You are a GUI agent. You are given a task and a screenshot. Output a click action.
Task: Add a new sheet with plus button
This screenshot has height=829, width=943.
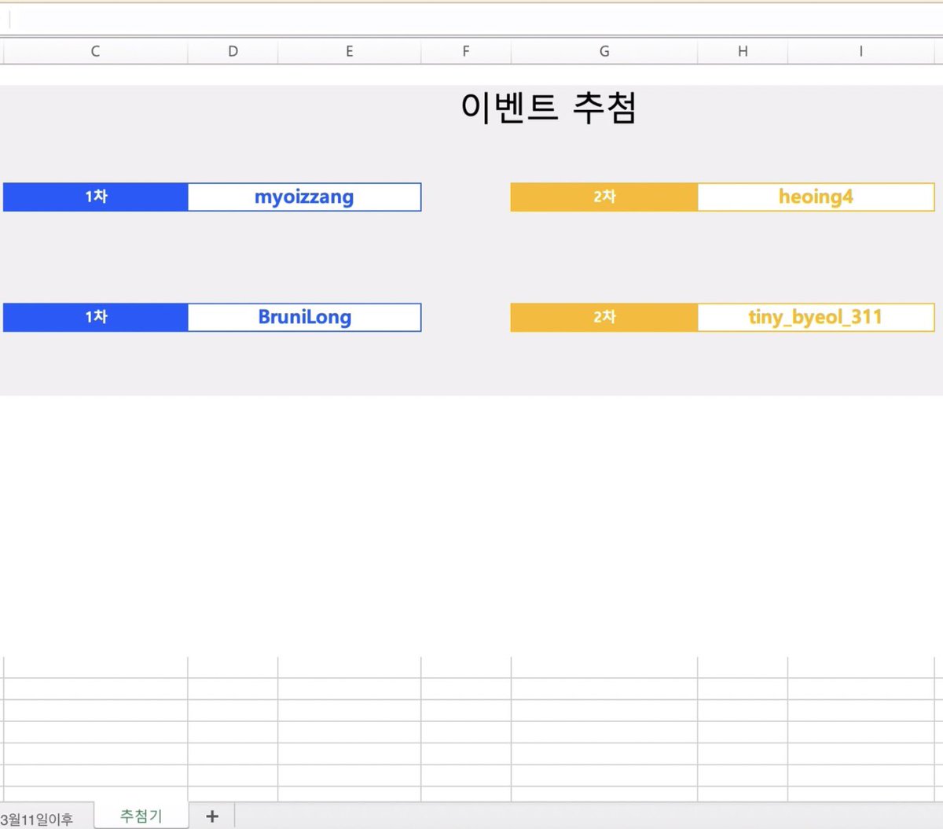[x=212, y=816]
